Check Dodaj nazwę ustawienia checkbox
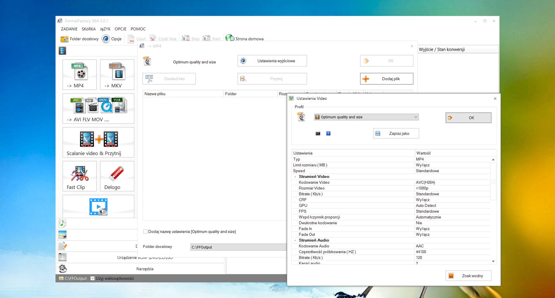The image size is (555, 298). tap(145, 231)
